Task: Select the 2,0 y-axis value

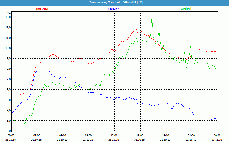Action: click(x=9, y=131)
